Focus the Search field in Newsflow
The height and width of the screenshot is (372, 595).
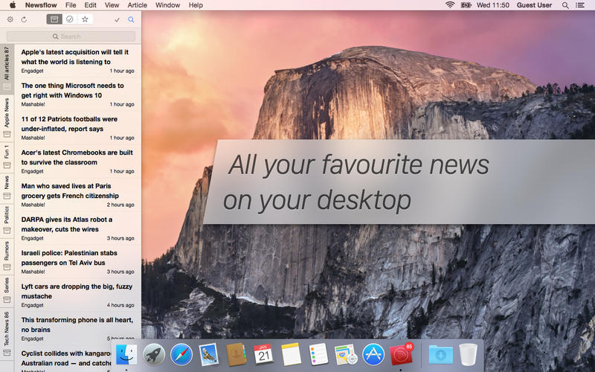(71, 36)
